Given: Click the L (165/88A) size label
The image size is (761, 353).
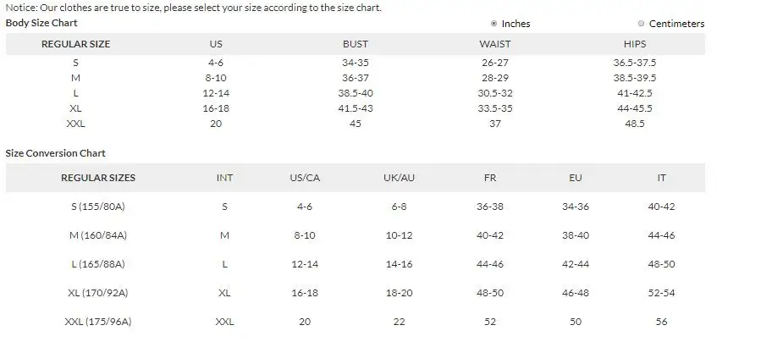Looking at the screenshot, I should click(98, 264).
